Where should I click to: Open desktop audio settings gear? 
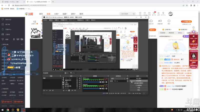(x=106, y=89)
